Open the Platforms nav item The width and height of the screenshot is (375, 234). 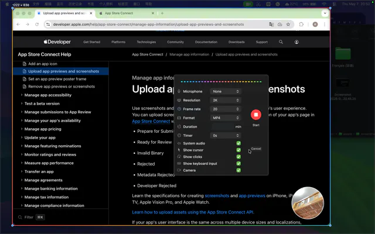tap(118, 42)
